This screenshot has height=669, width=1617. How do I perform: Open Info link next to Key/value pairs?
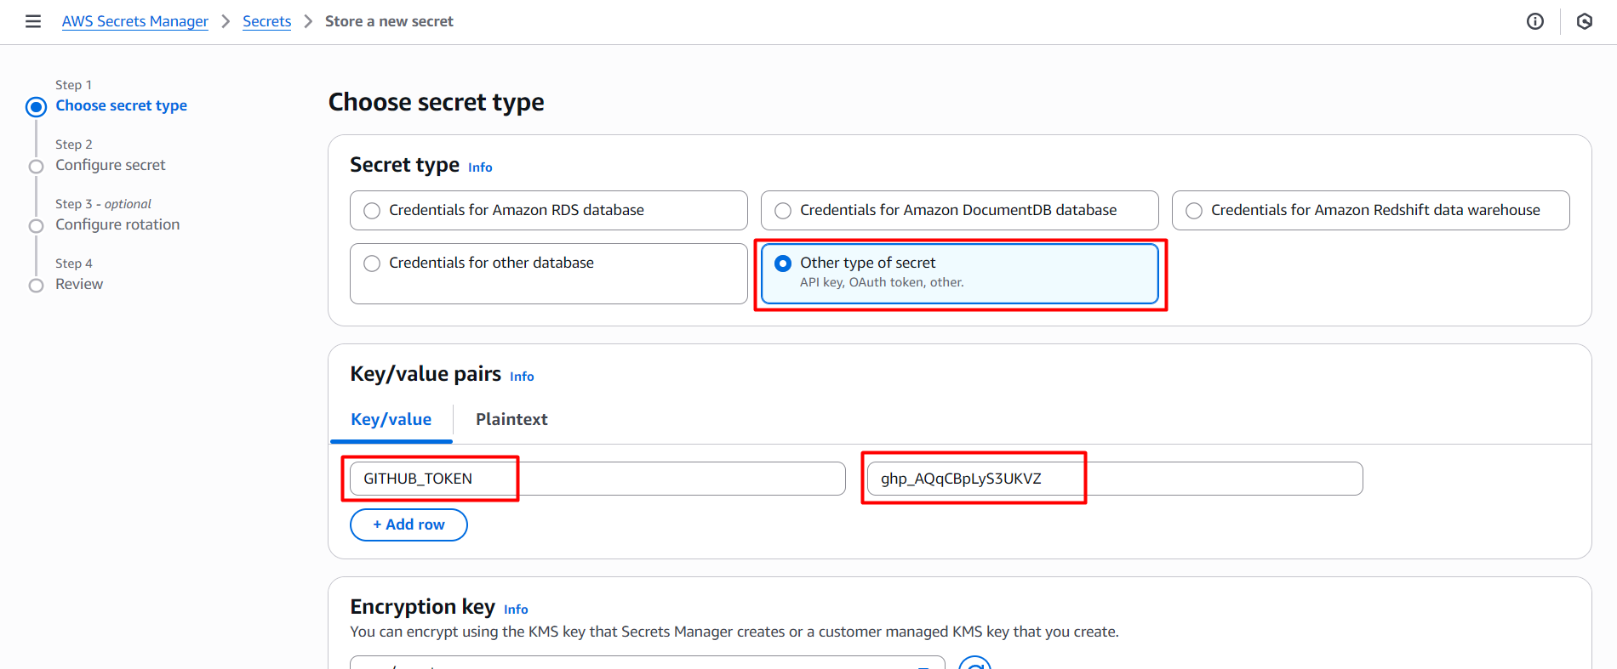coord(522,377)
